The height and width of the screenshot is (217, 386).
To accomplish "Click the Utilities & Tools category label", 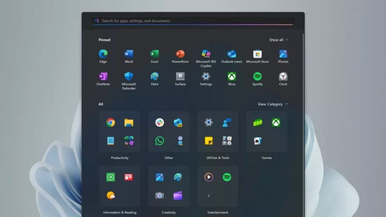I will point(218,158).
